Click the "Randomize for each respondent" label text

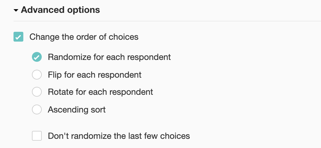[109, 57]
